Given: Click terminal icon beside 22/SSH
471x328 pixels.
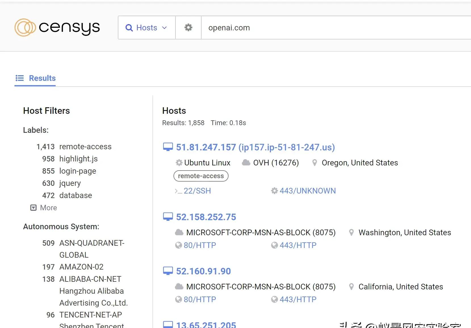Looking at the screenshot, I should tap(178, 191).
